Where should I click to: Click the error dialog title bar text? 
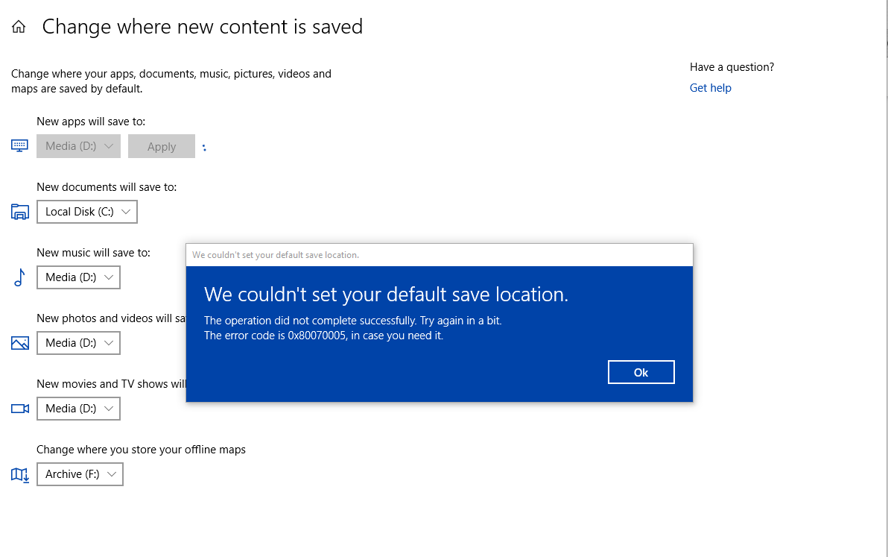tap(275, 255)
